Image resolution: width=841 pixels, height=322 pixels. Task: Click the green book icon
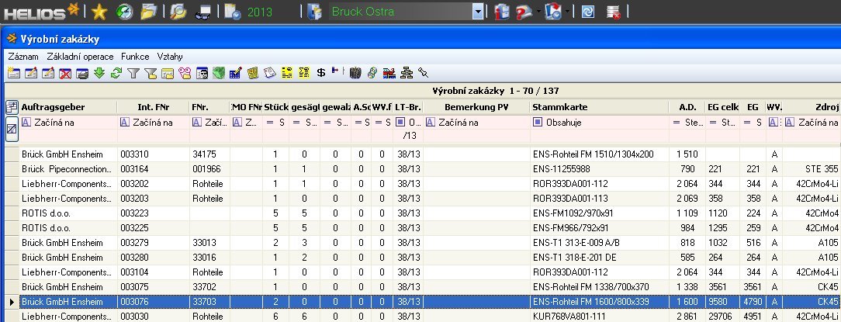218,73
